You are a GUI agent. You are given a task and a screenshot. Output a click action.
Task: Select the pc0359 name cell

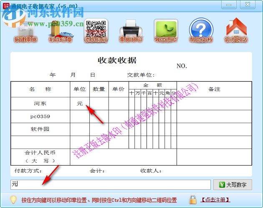click(40, 116)
